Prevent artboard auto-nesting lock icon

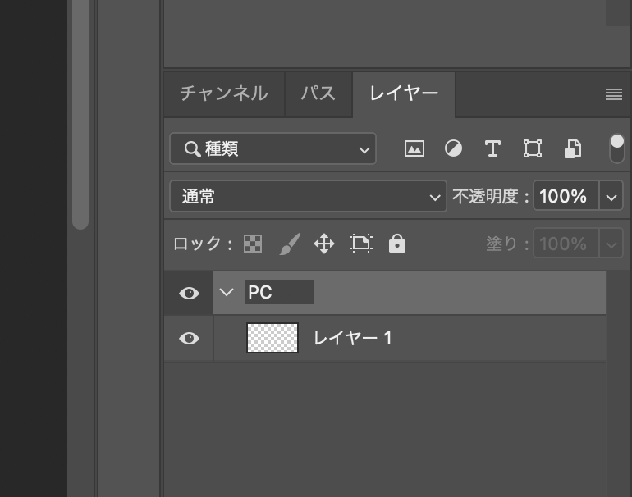pos(360,244)
